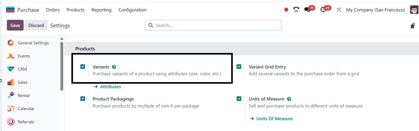Click the help icon beside Variants
Screen dimensions: 419x131
(x=114, y=67)
